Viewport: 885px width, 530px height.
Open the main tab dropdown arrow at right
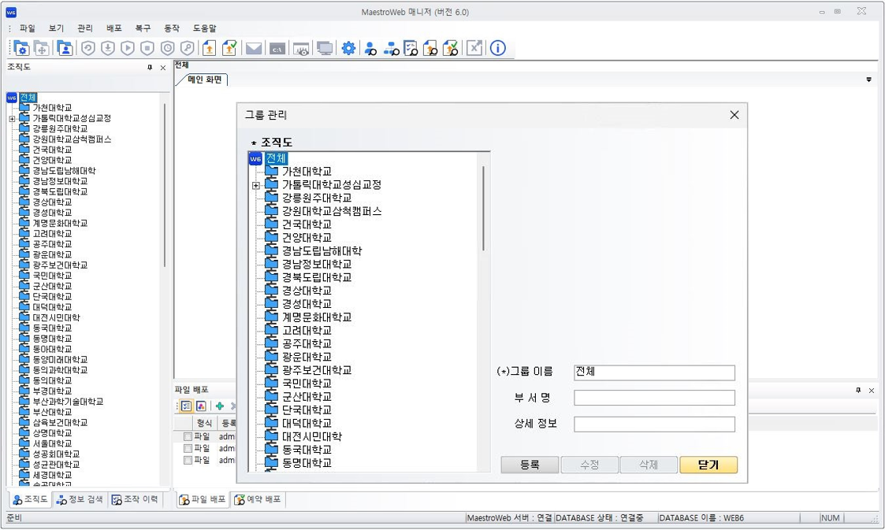pyautogui.click(x=869, y=80)
